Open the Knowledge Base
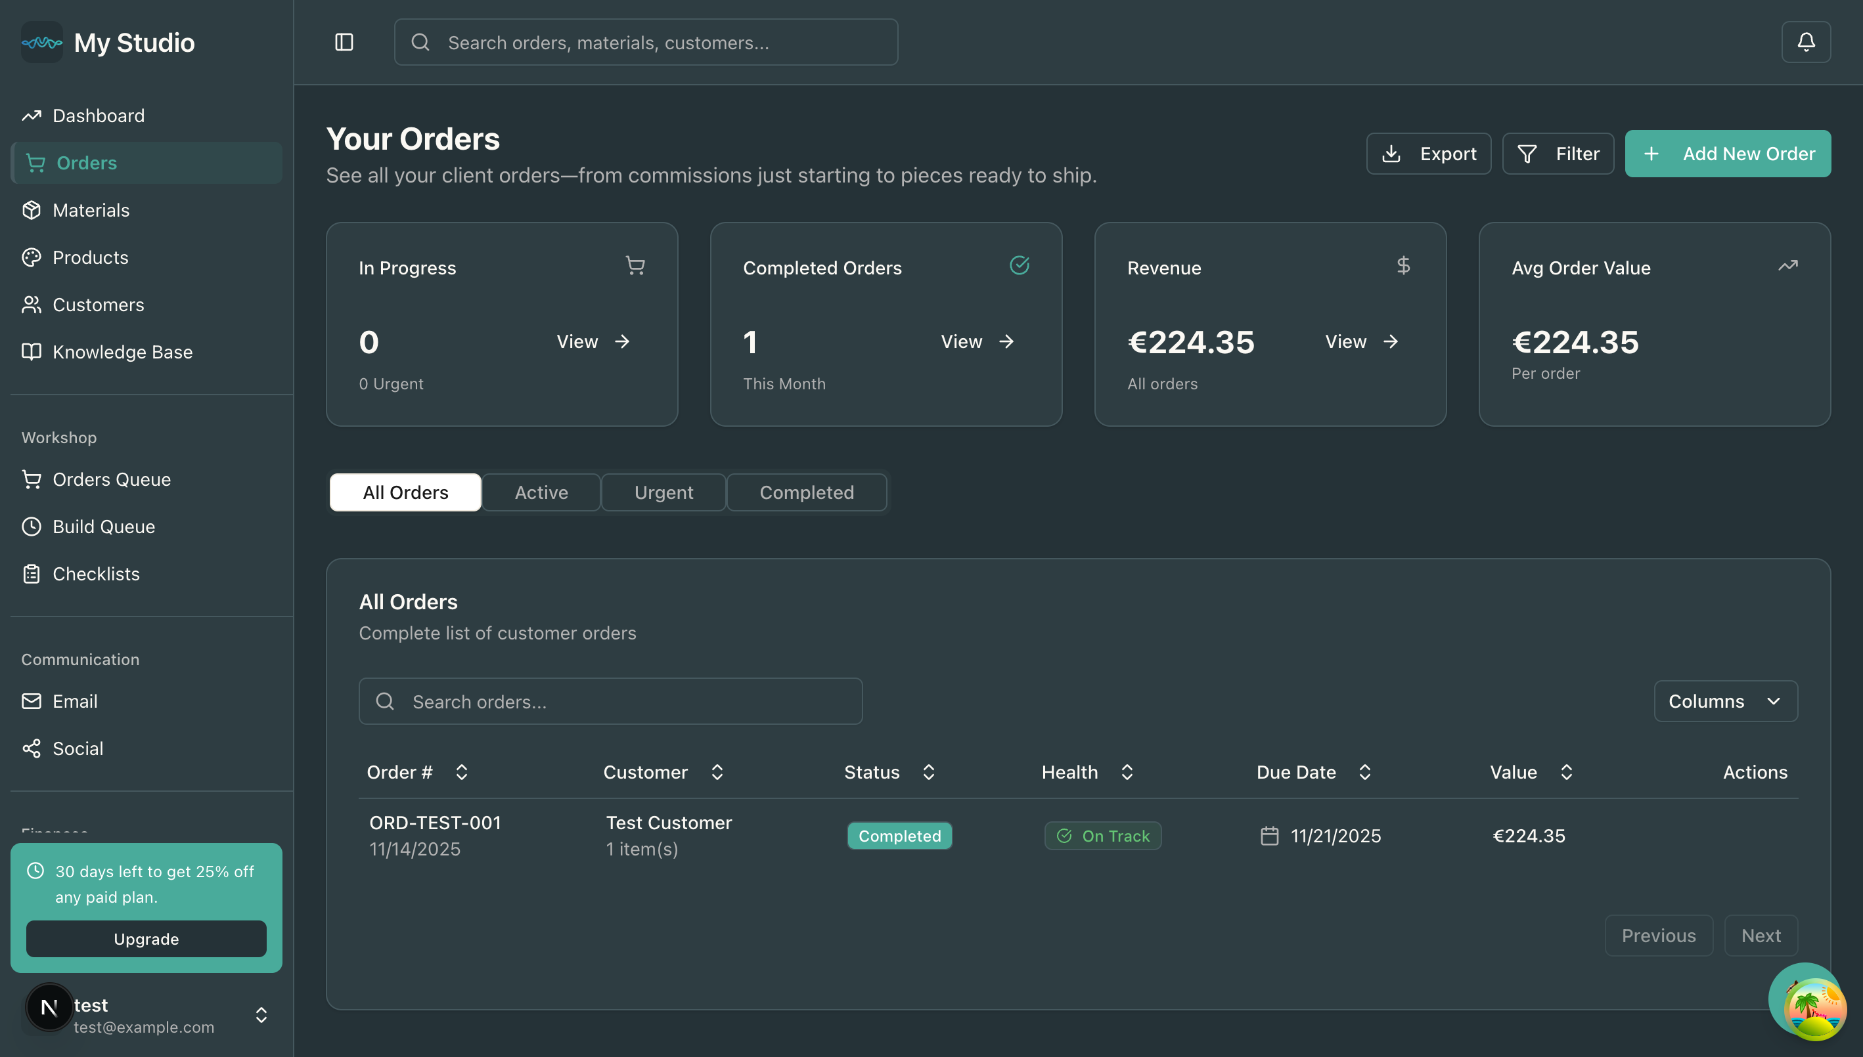This screenshot has width=1863, height=1057. (x=123, y=351)
